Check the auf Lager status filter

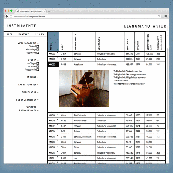point(37,63)
